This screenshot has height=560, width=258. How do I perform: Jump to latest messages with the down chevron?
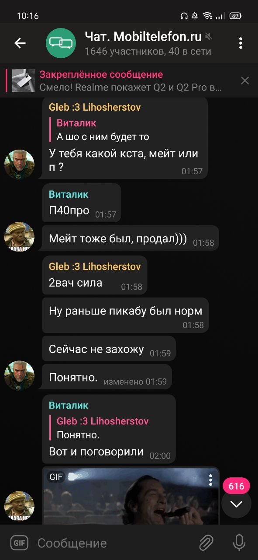point(236,504)
